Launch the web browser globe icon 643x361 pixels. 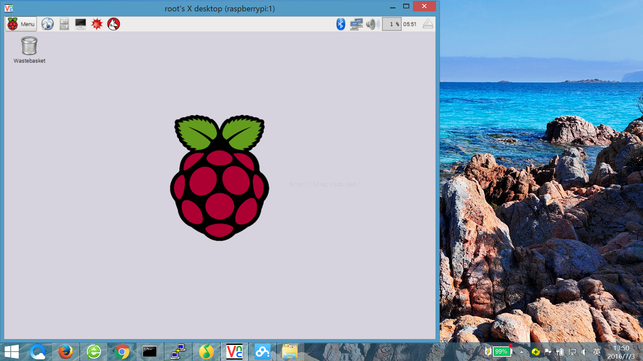tap(48, 24)
